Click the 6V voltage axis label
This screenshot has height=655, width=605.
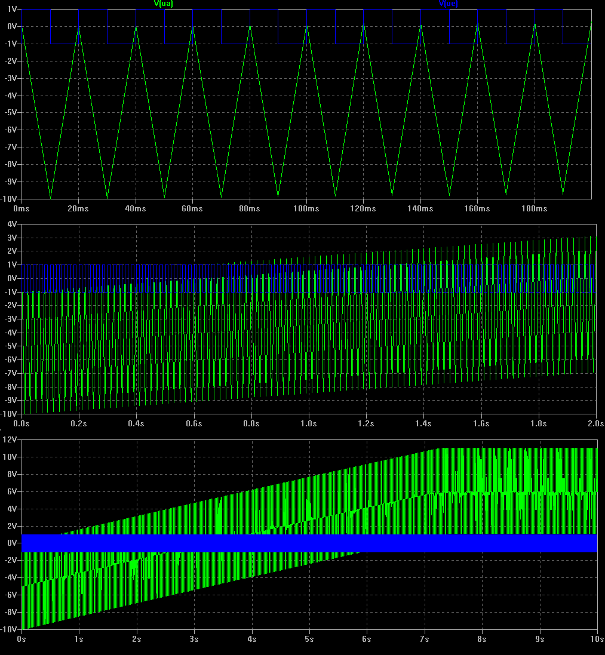pyautogui.click(x=12, y=491)
